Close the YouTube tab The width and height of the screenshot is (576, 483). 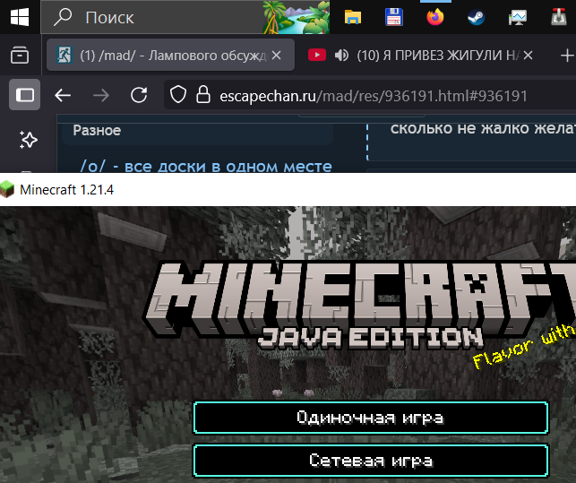(x=528, y=56)
